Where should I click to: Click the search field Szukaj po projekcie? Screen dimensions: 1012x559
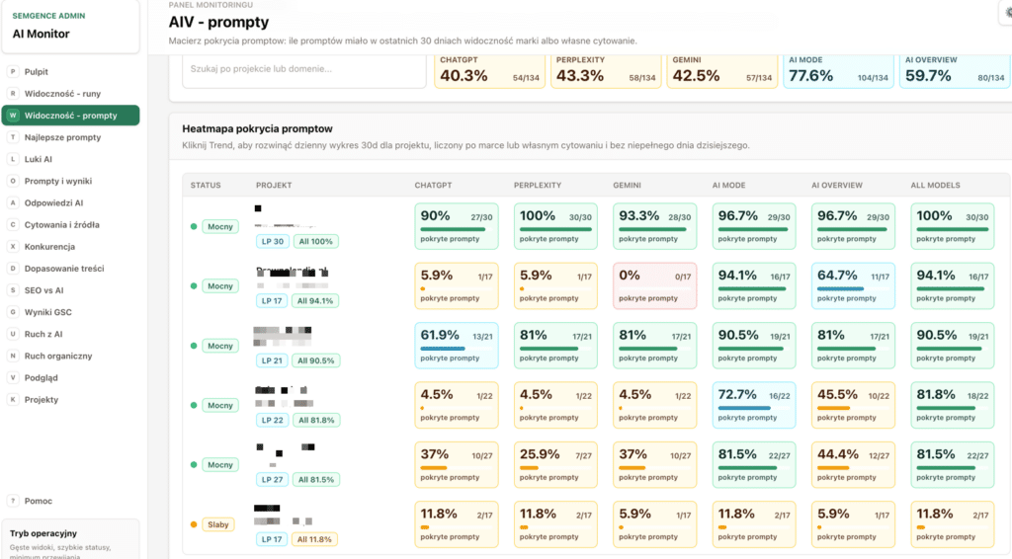click(304, 70)
